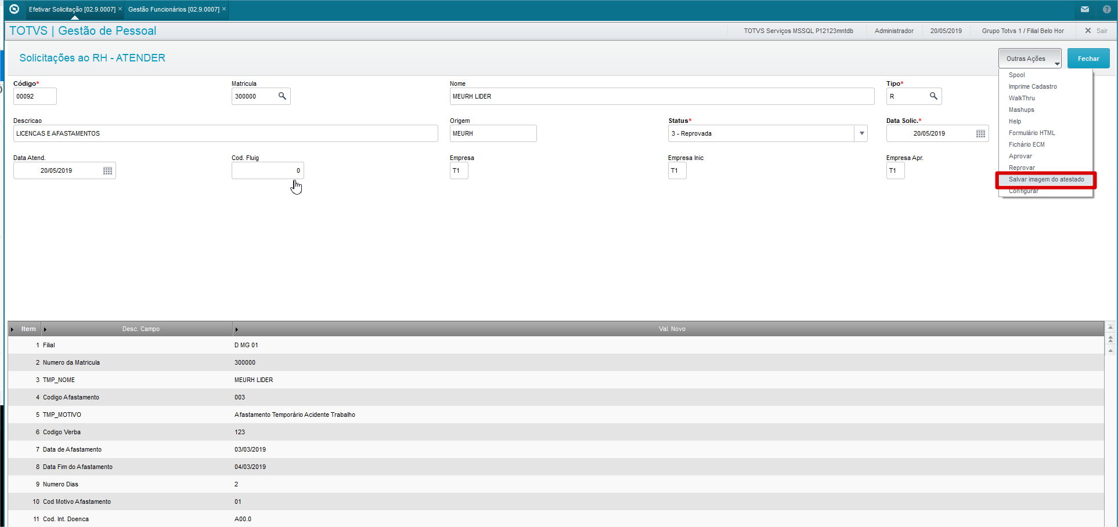
Task: Click the TOTVS logo icon in top-left corner
Action: point(15,9)
